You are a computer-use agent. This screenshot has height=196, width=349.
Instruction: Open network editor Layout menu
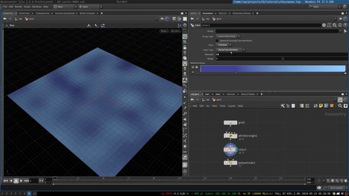click(x=231, y=106)
